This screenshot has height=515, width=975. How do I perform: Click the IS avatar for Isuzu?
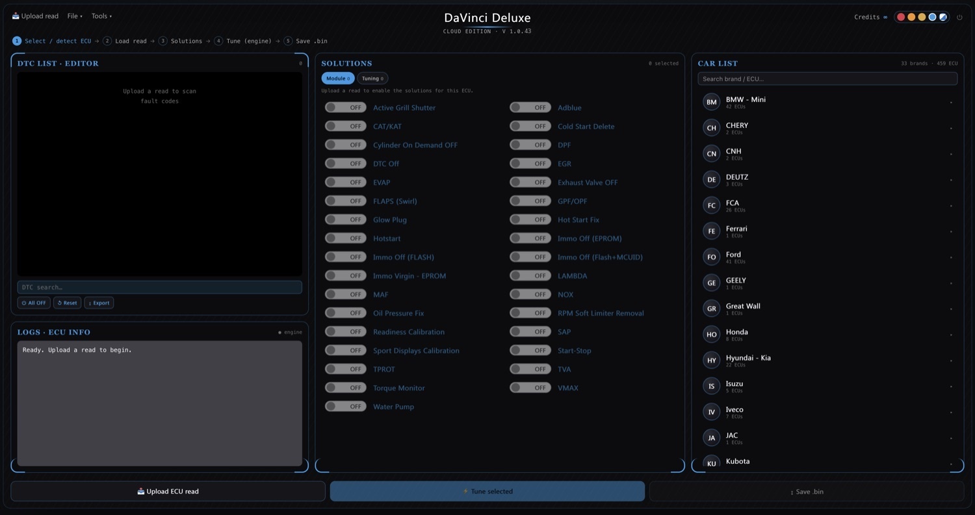coord(712,386)
